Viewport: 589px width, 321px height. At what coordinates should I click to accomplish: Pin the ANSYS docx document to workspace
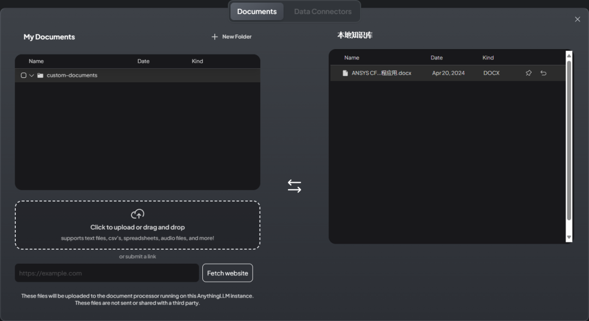point(528,73)
